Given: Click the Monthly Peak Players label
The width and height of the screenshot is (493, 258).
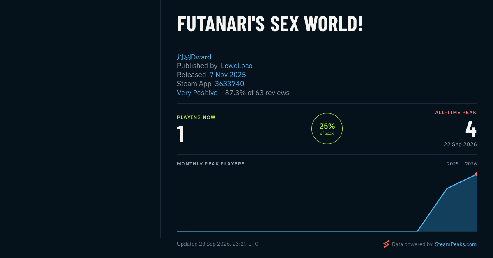Looking at the screenshot, I should click(211, 164).
